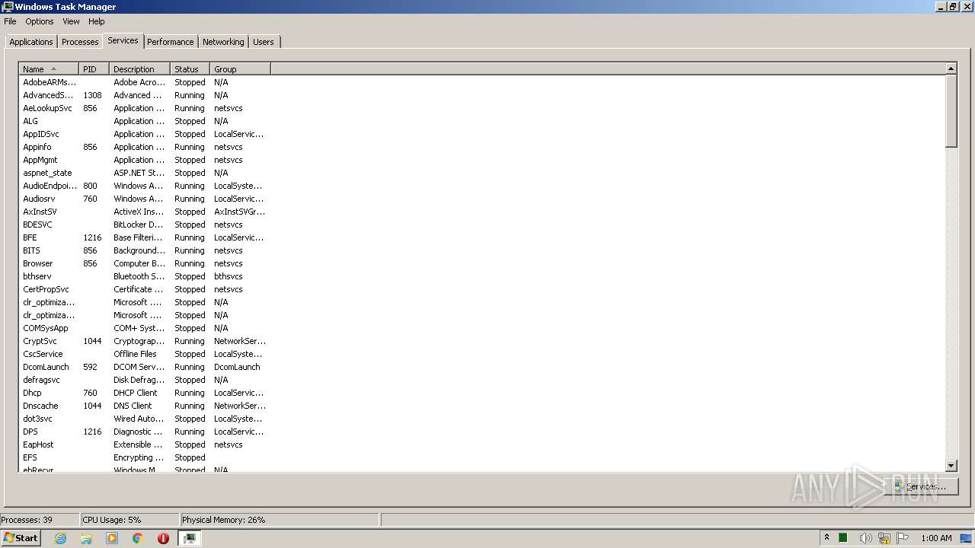Image resolution: width=975 pixels, height=548 pixels.
Task: Select the AdvancedS... service row
Action: (x=145, y=95)
